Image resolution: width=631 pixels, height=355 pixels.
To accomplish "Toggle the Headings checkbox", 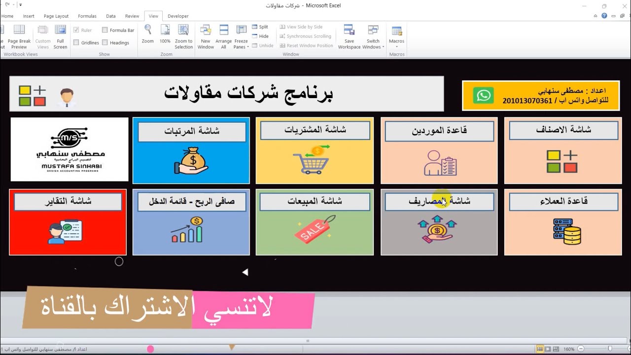I will (105, 42).
